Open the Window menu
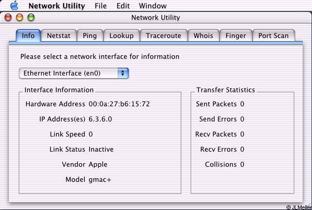Screen dimensions: 312x210 point(153,6)
